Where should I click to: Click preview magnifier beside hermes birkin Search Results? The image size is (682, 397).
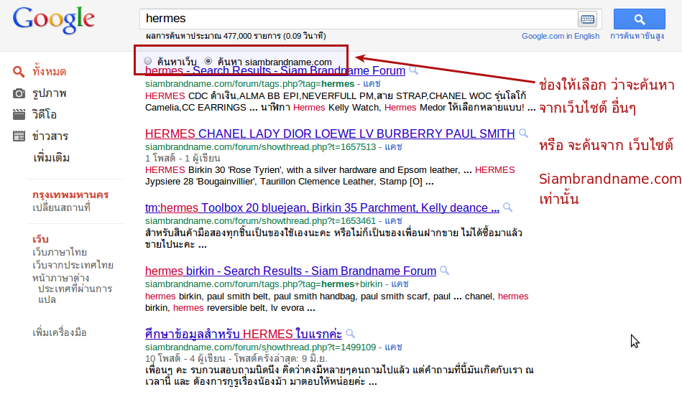[x=445, y=271]
